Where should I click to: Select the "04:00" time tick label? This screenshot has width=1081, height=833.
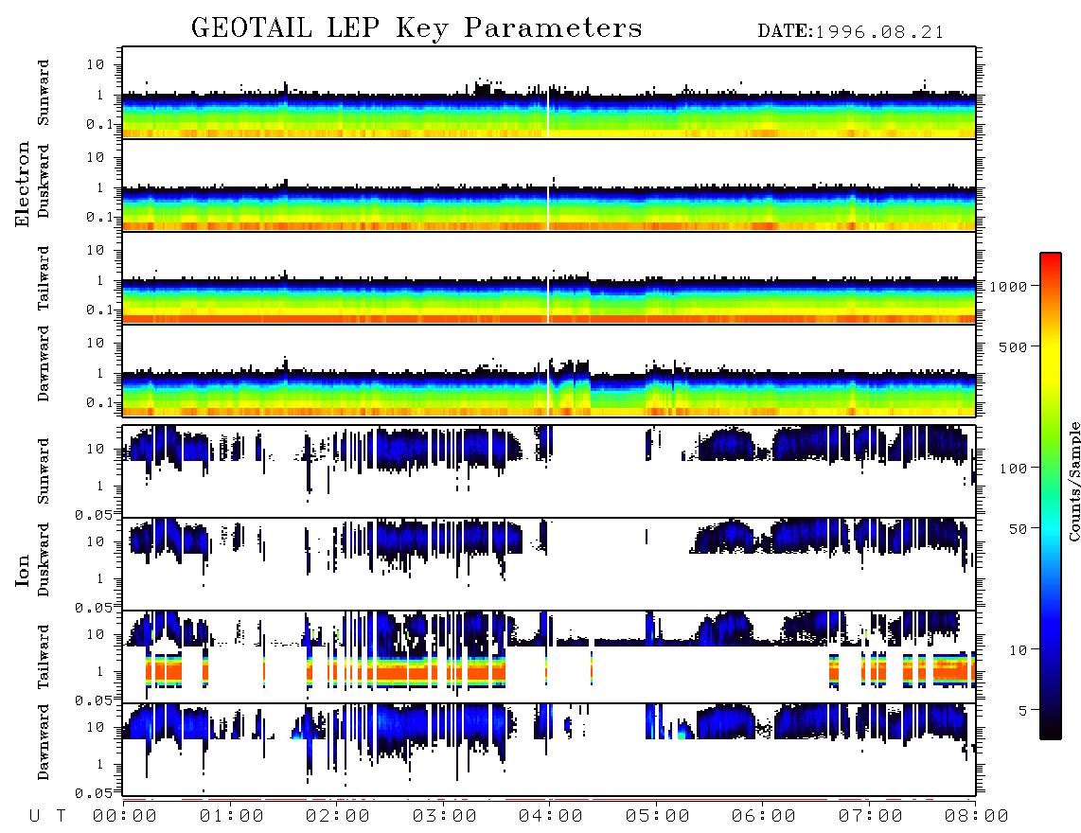click(551, 817)
